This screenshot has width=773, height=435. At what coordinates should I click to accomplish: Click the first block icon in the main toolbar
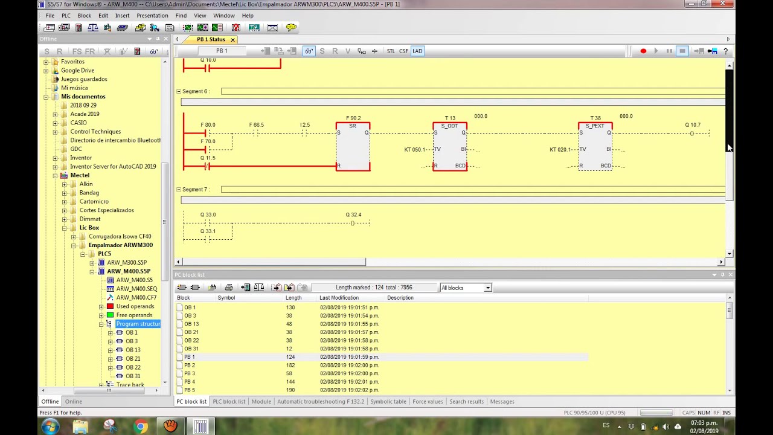coord(50,27)
